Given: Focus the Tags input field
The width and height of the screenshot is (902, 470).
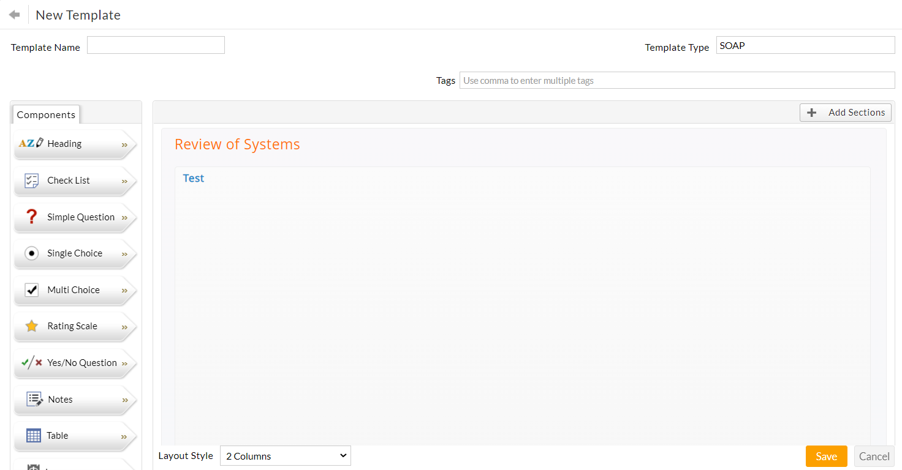Looking at the screenshot, I should point(676,80).
